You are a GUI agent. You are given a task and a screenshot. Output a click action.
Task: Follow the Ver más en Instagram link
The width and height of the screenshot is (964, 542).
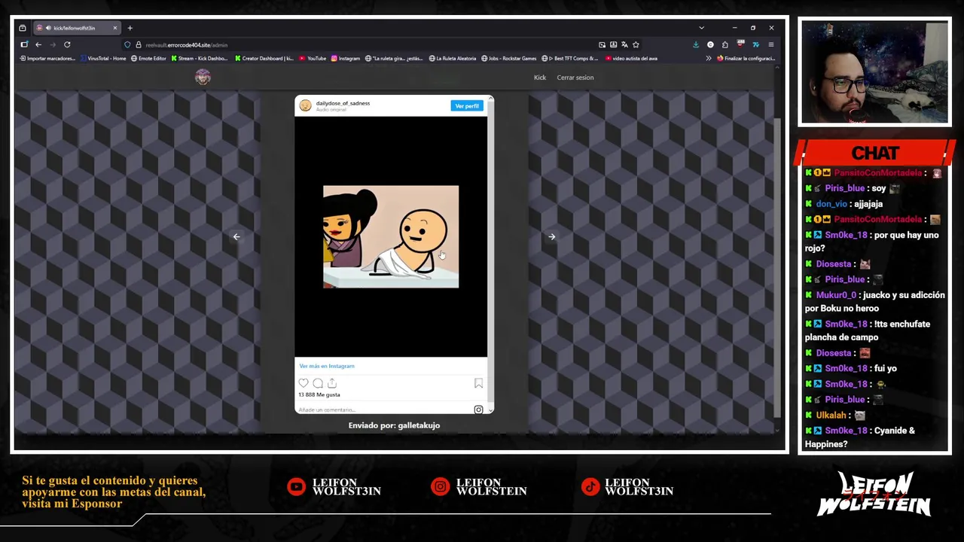327,366
